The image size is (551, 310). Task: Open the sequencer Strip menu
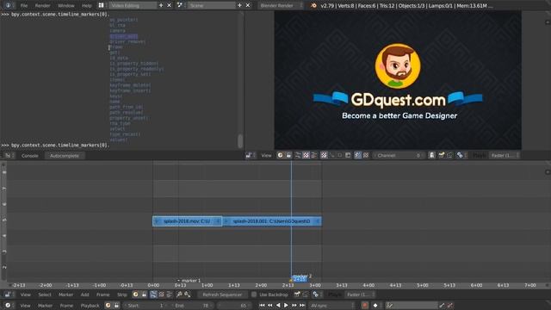coord(122,294)
